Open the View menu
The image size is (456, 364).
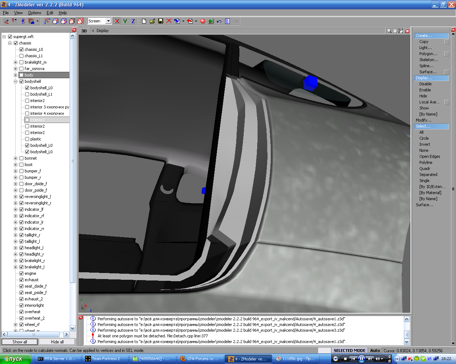[x=18, y=13]
